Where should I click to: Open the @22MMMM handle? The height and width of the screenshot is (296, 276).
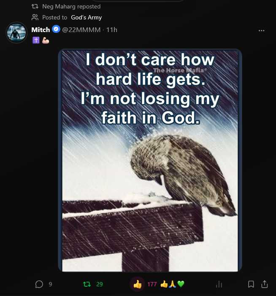(x=81, y=30)
